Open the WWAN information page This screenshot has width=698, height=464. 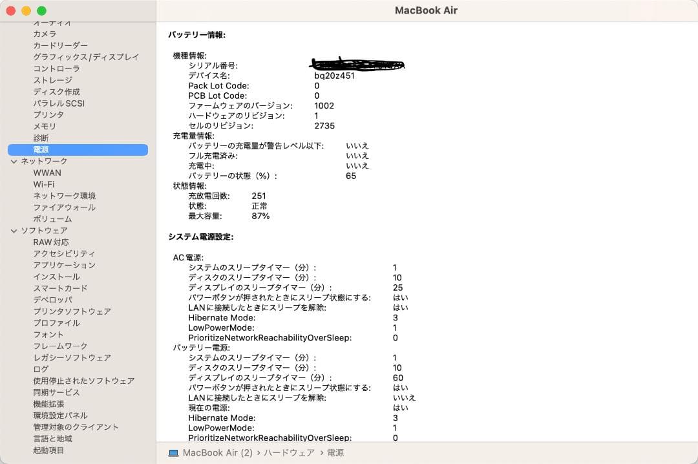(47, 173)
